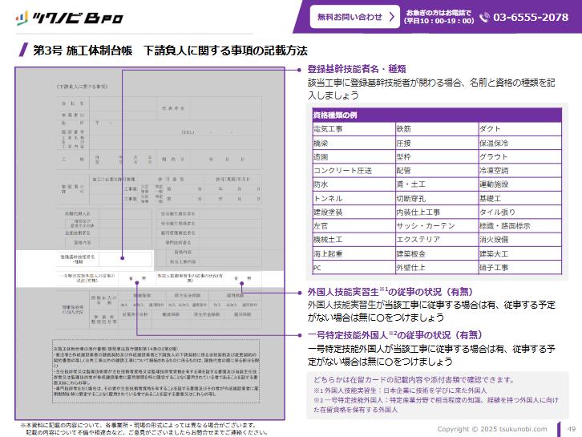Viewport: 582px width, 437px height.
Task: Click the cell 防水
Action: coord(354,184)
